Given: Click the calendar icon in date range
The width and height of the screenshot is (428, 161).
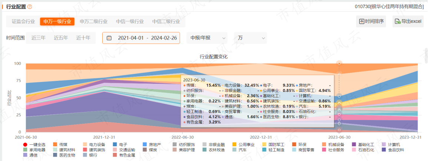Looking at the screenshot, I should [x=109, y=38].
